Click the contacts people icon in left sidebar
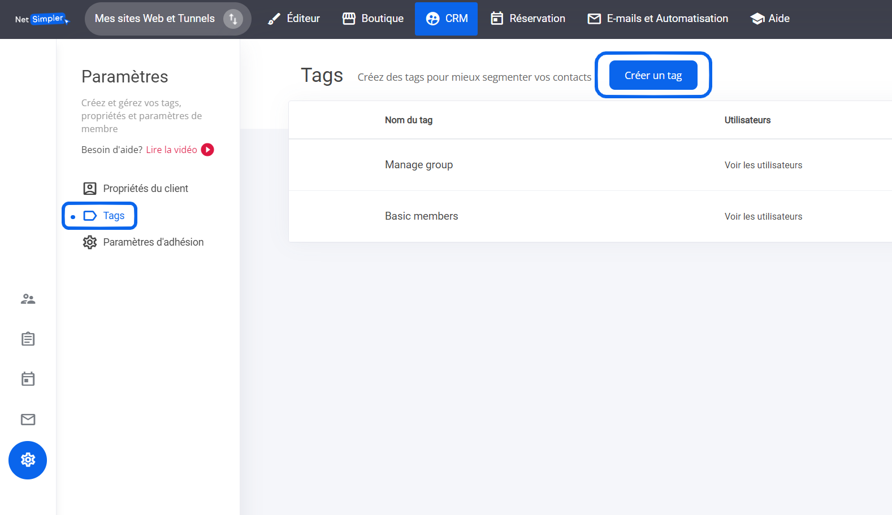This screenshot has height=515, width=892. pyautogui.click(x=28, y=299)
